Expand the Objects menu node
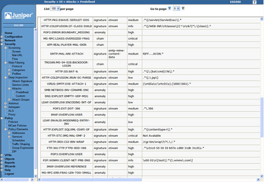 [x=2, y=159]
